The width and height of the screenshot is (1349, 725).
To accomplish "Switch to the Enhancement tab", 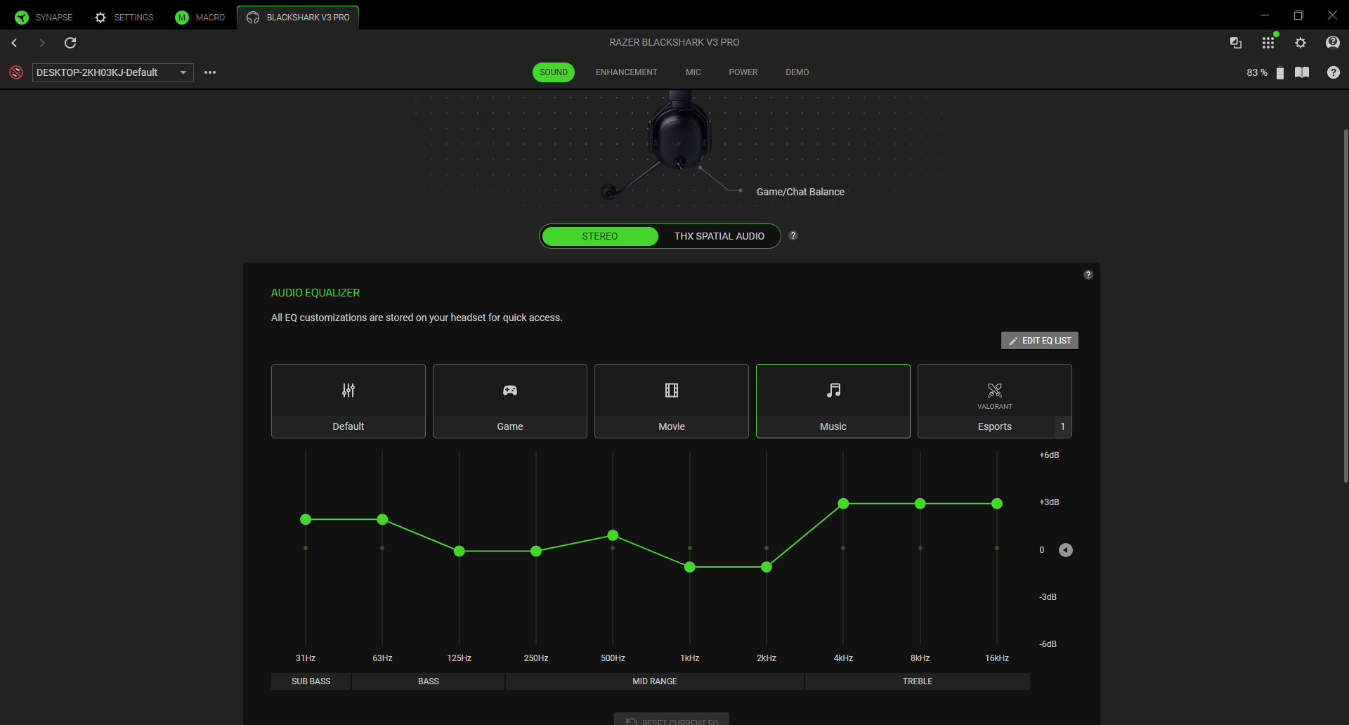I will click(626, 72).
